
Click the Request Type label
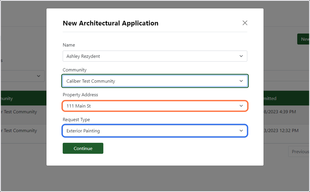(x=76, y=120)
